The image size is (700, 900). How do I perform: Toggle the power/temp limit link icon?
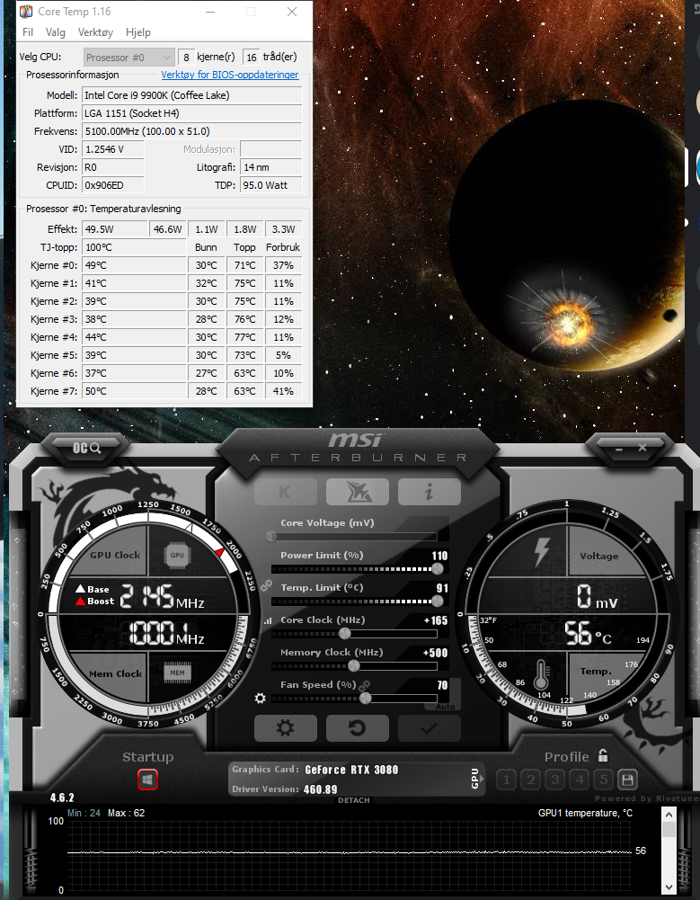[x=266, y=585]
